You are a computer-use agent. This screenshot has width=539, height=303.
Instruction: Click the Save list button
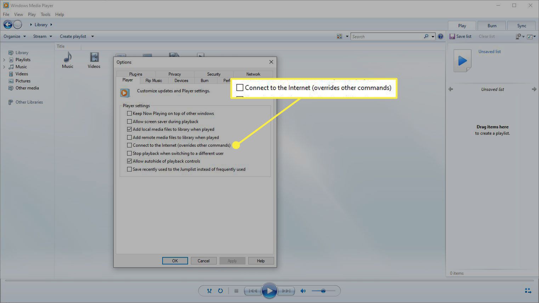[x=460, y=36]
